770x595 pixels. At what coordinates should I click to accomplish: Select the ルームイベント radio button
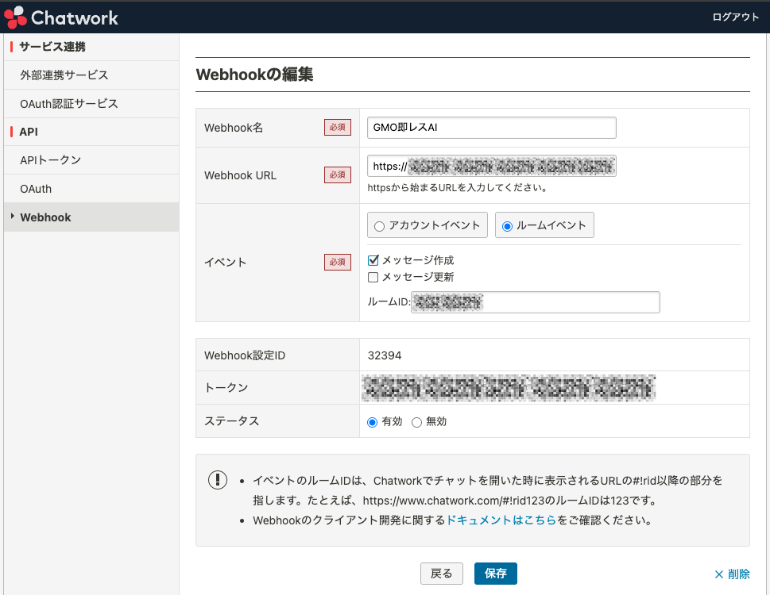(x=507, y=226)
